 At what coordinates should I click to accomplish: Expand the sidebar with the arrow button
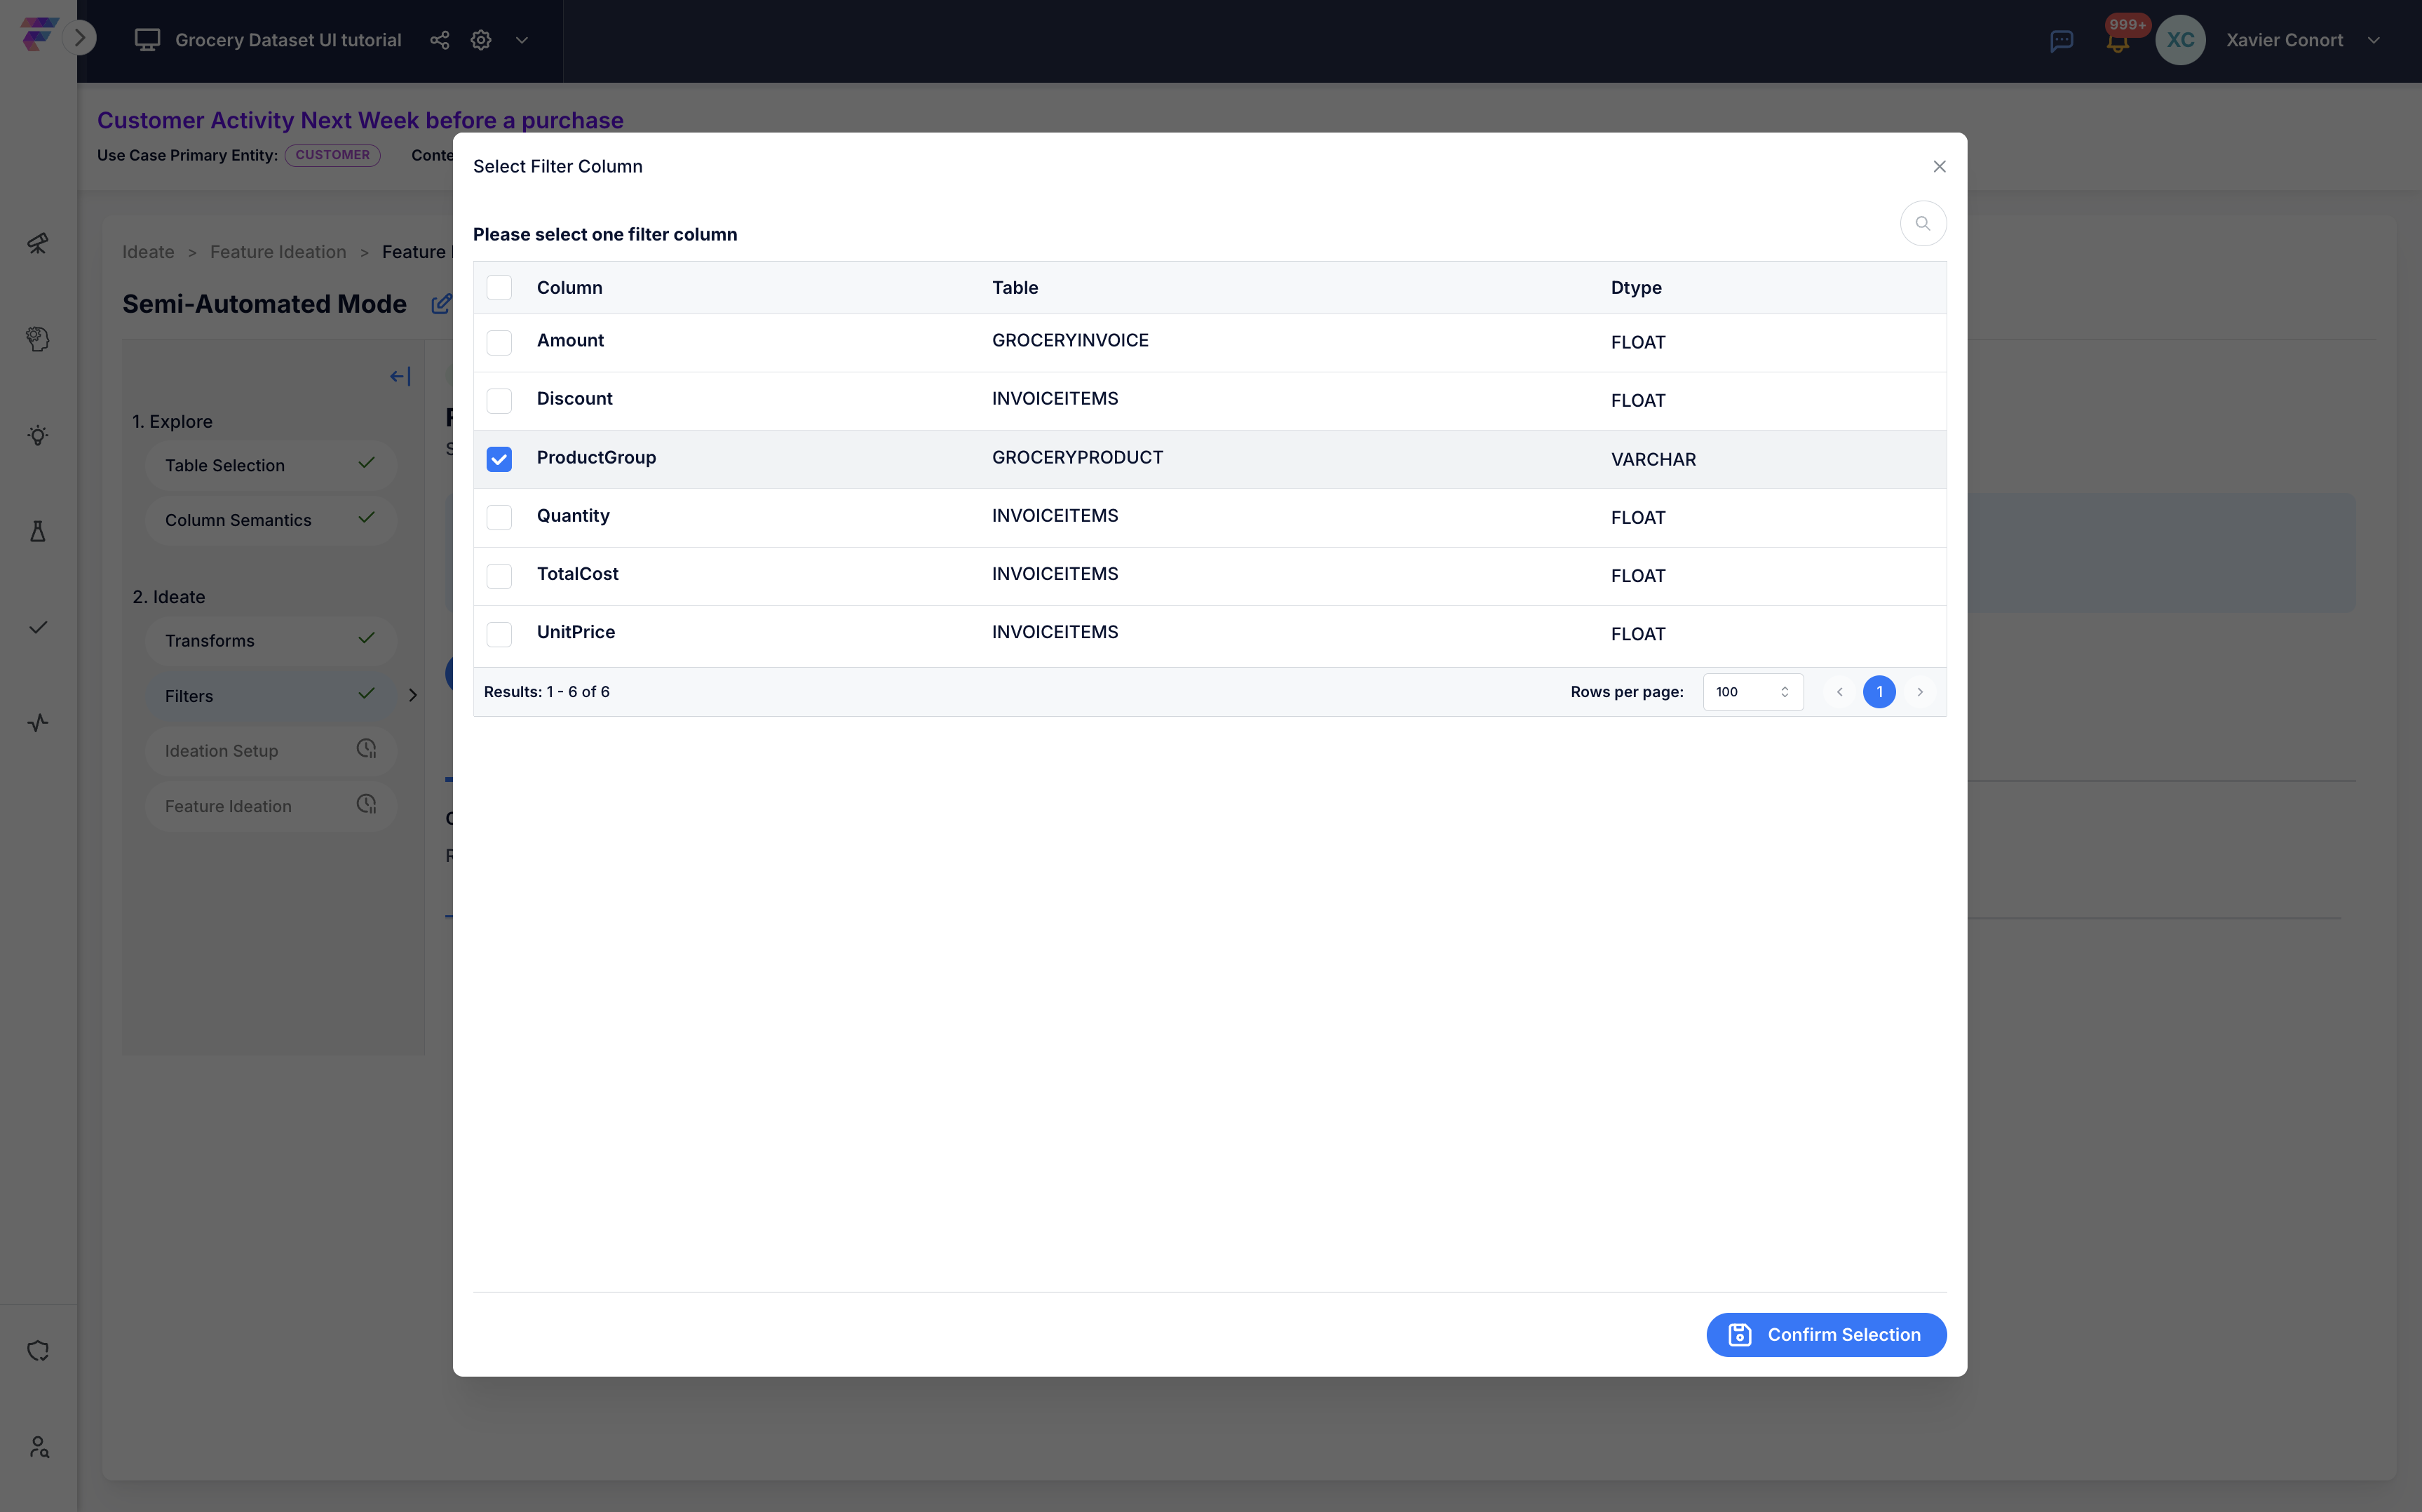click(80, 39)
